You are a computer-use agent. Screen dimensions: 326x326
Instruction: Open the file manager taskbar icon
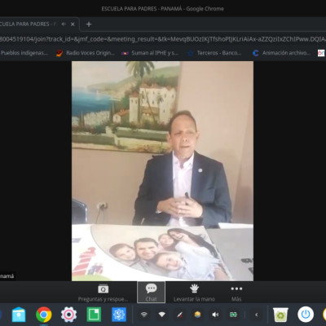[19, 315]
